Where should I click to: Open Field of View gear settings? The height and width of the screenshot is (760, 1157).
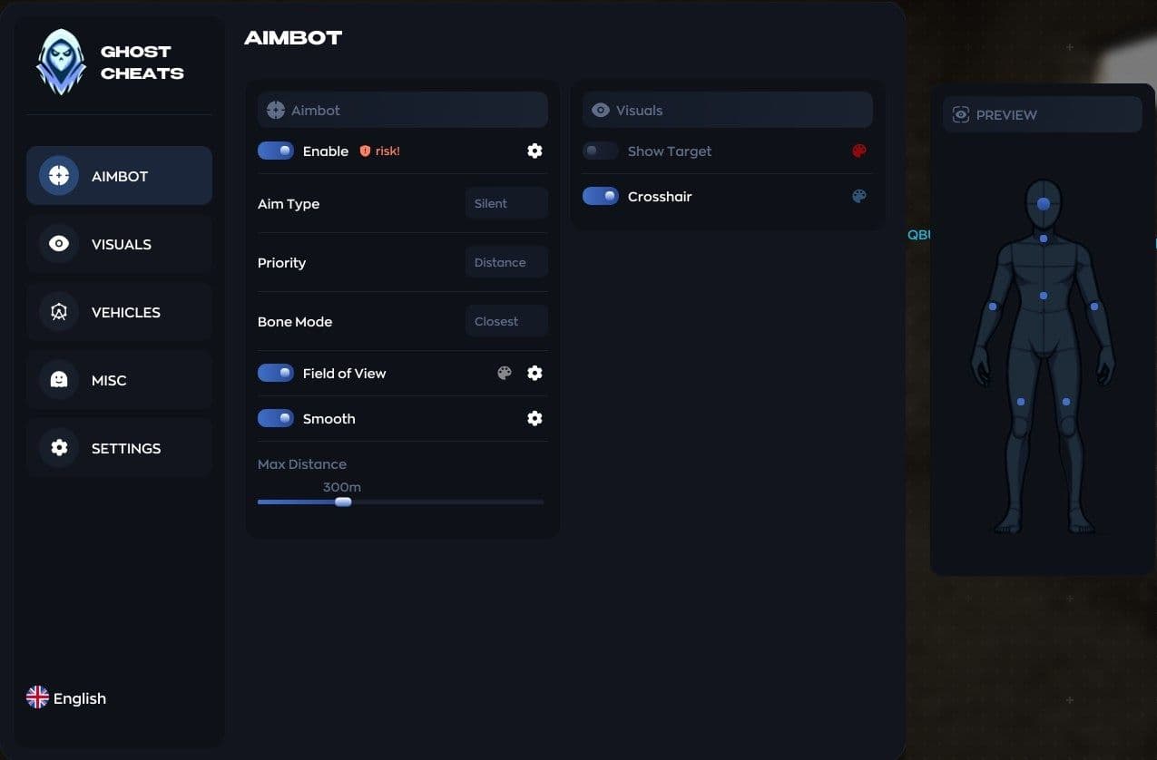[534, 373]
